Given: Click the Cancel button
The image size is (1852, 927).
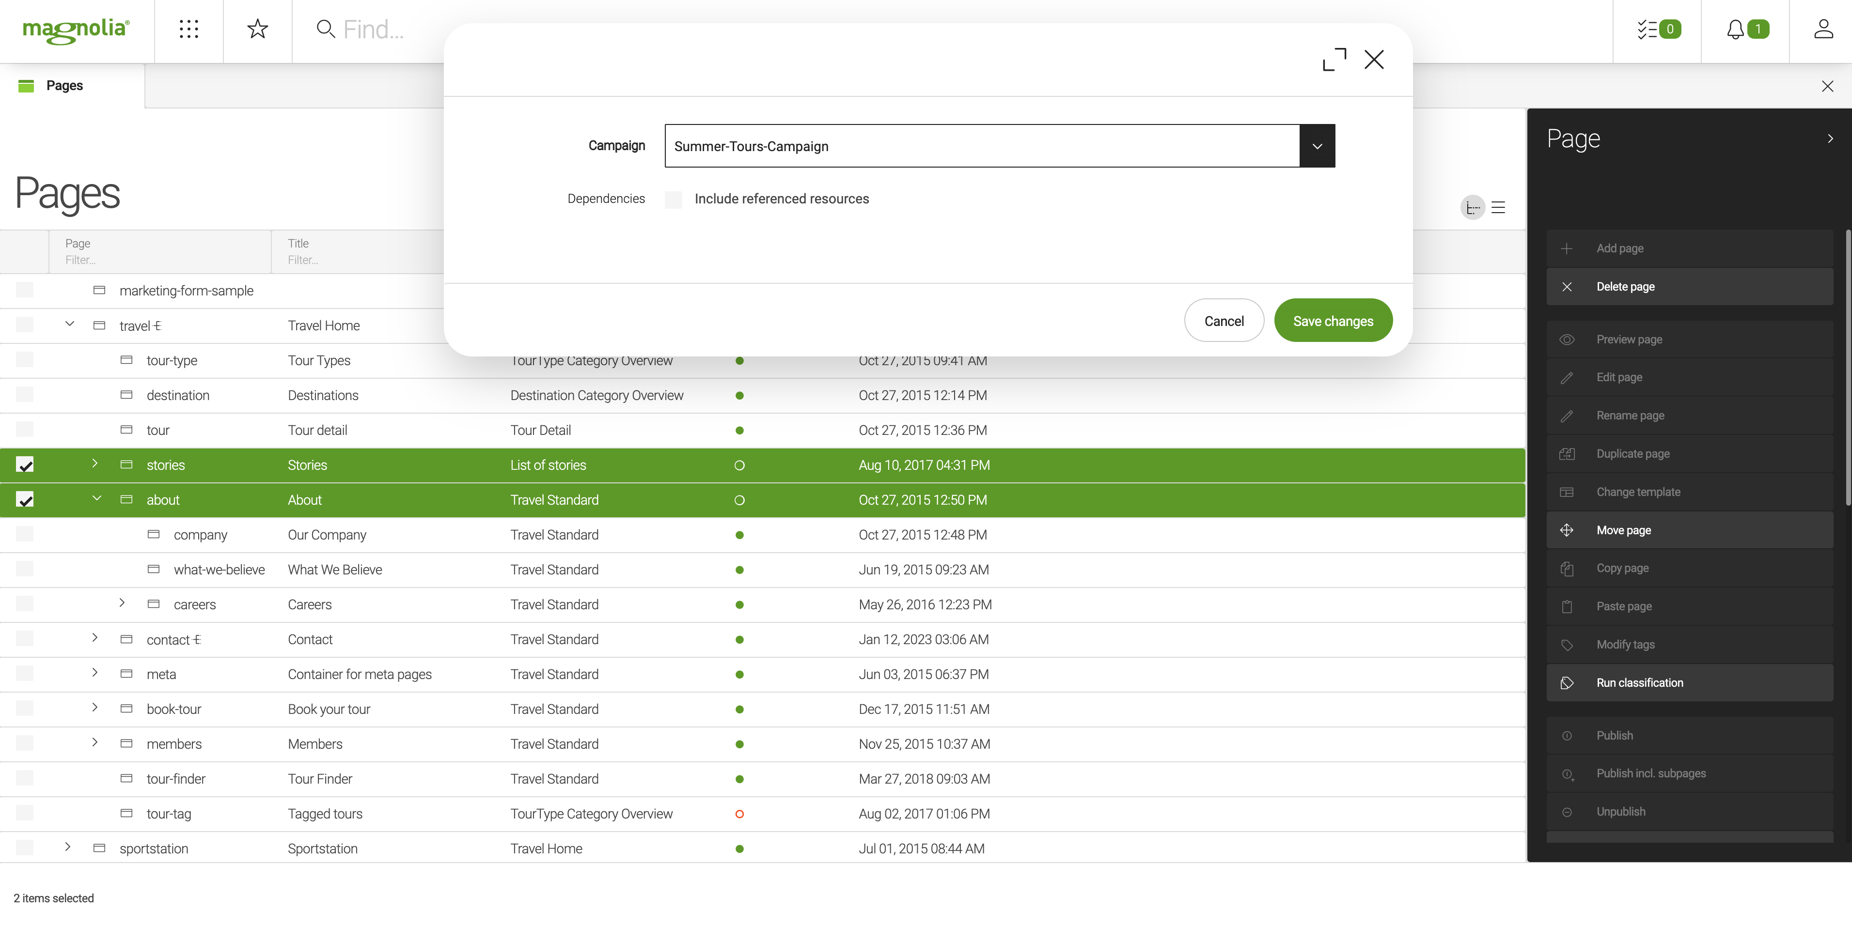Looking at the screenshot, I should click(x=1224, y=321).
